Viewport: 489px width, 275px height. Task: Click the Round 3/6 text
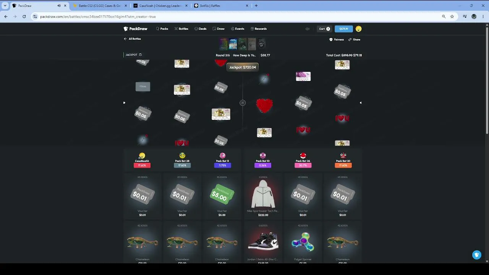[x=223, y=55]
